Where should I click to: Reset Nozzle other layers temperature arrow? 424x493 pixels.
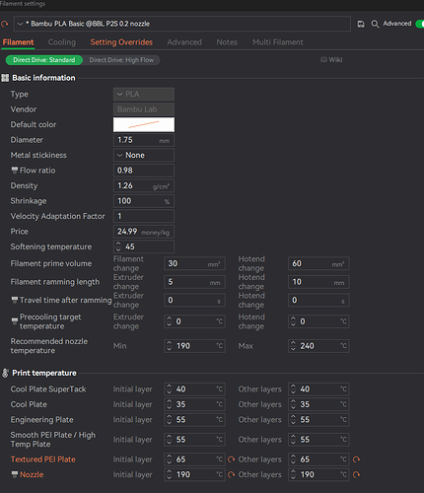pyautogui.click(x=356, y=474)
